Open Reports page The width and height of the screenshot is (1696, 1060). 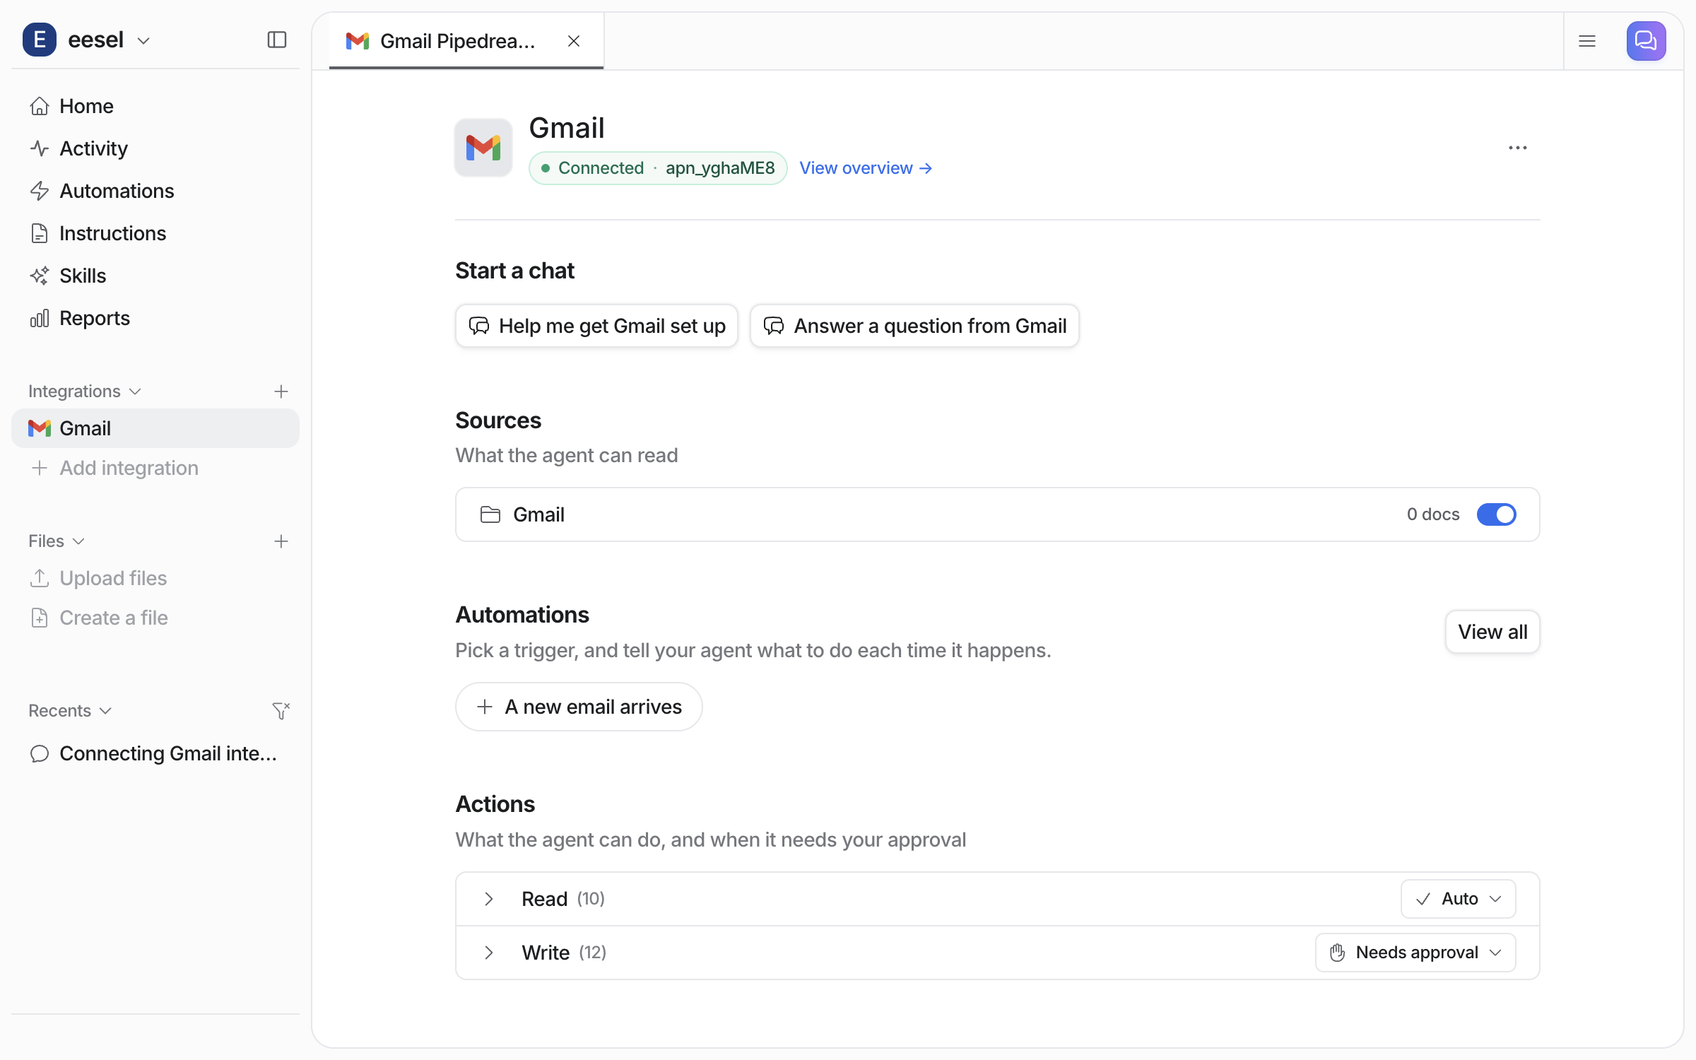tap(155, 318)
